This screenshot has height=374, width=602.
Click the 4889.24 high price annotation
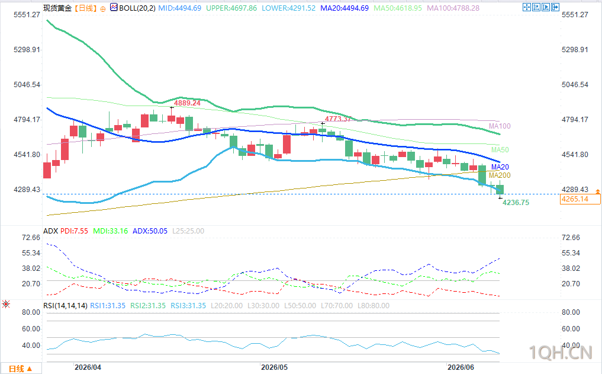(x=187, y=103)
